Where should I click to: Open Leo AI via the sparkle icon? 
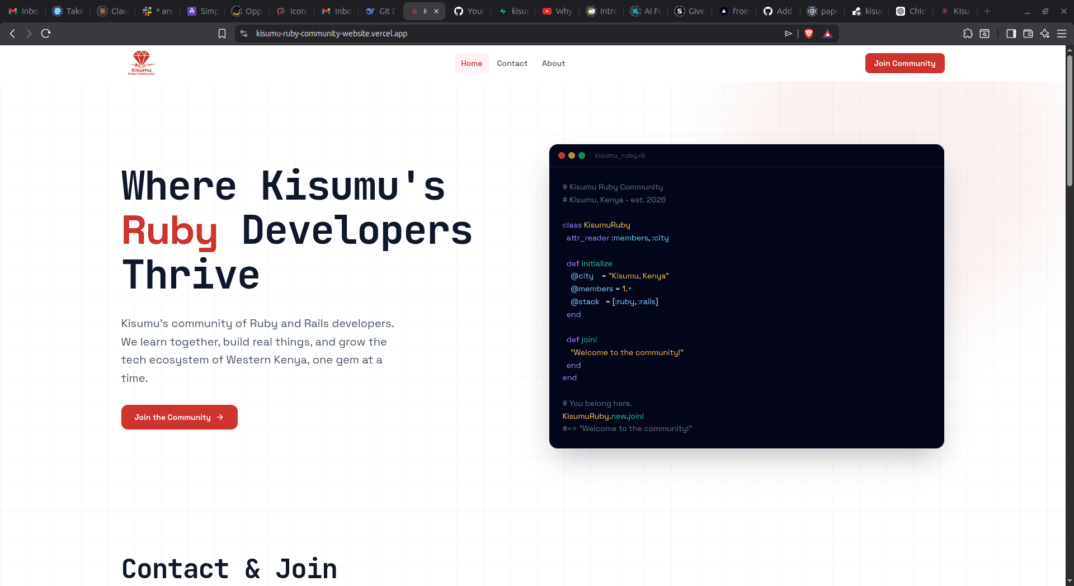(1044, 34)
